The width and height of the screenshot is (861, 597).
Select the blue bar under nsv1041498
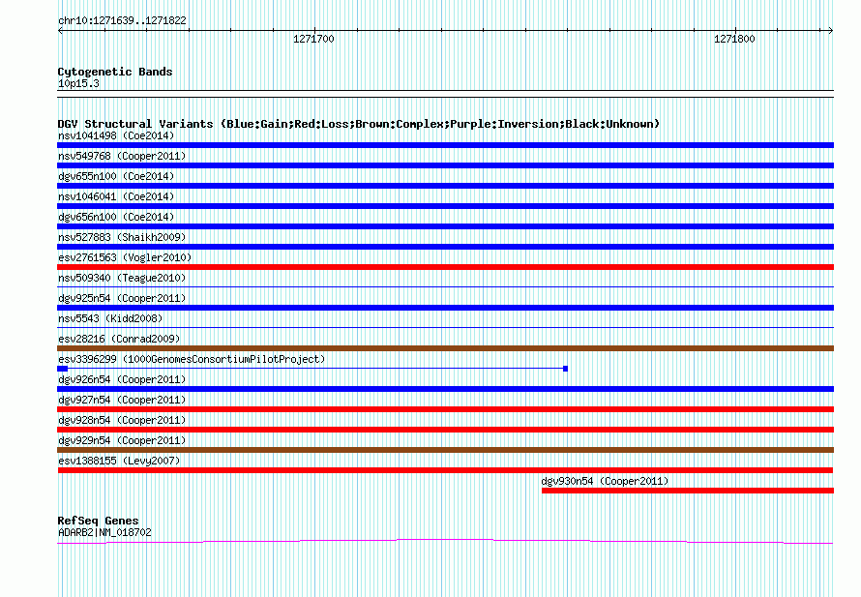pyautogui.click(x=445, y=145)
